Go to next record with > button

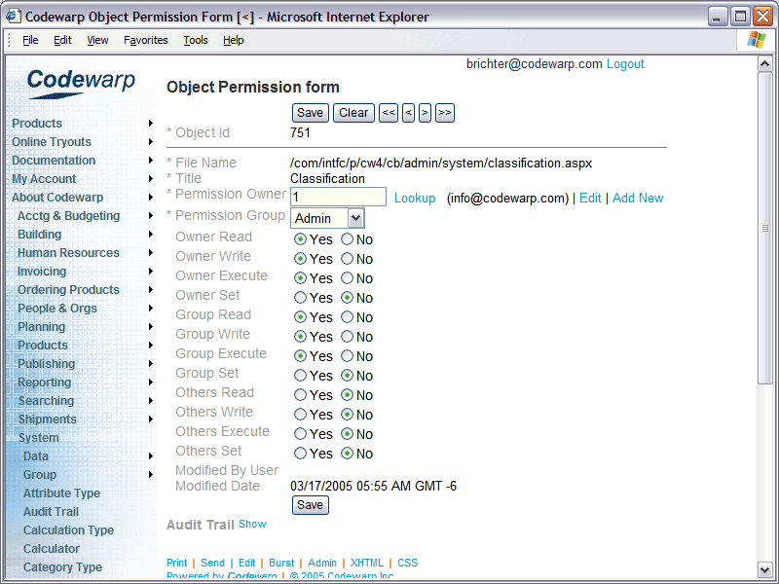[425, 113]
